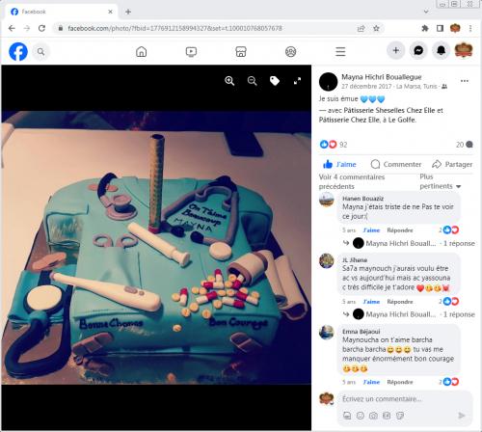Enter fullscreen photo view

coord(297,81)
